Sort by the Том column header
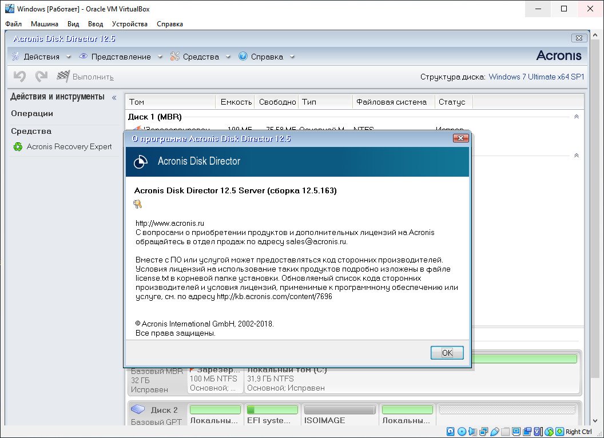The height and width of the screenshot is (438, 604). pyautogui.click(x=170, y=102)
